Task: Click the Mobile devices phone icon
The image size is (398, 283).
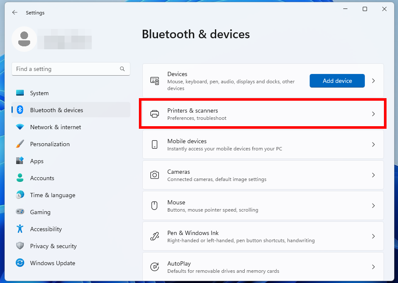Action: (155, 144)
